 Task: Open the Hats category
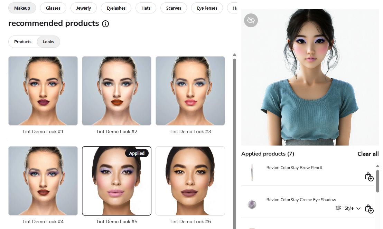click(146, 8)
